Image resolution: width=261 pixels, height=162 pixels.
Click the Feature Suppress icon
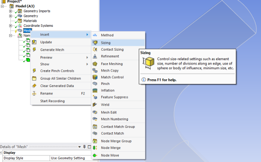point(95,97)
